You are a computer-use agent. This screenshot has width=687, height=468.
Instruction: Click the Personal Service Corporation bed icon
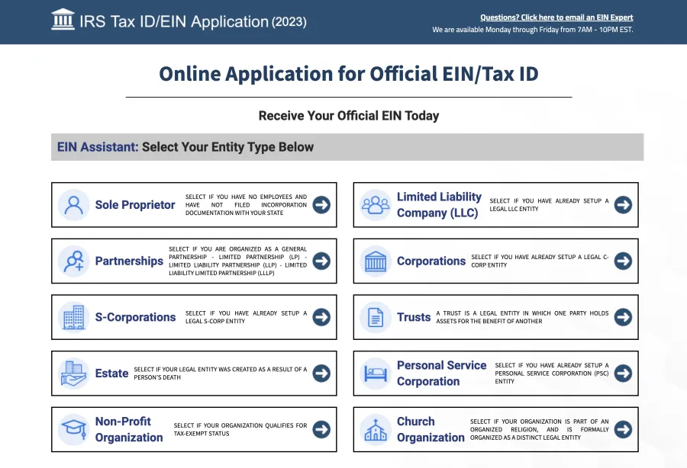pyautogui.click(x=376, y=373)
